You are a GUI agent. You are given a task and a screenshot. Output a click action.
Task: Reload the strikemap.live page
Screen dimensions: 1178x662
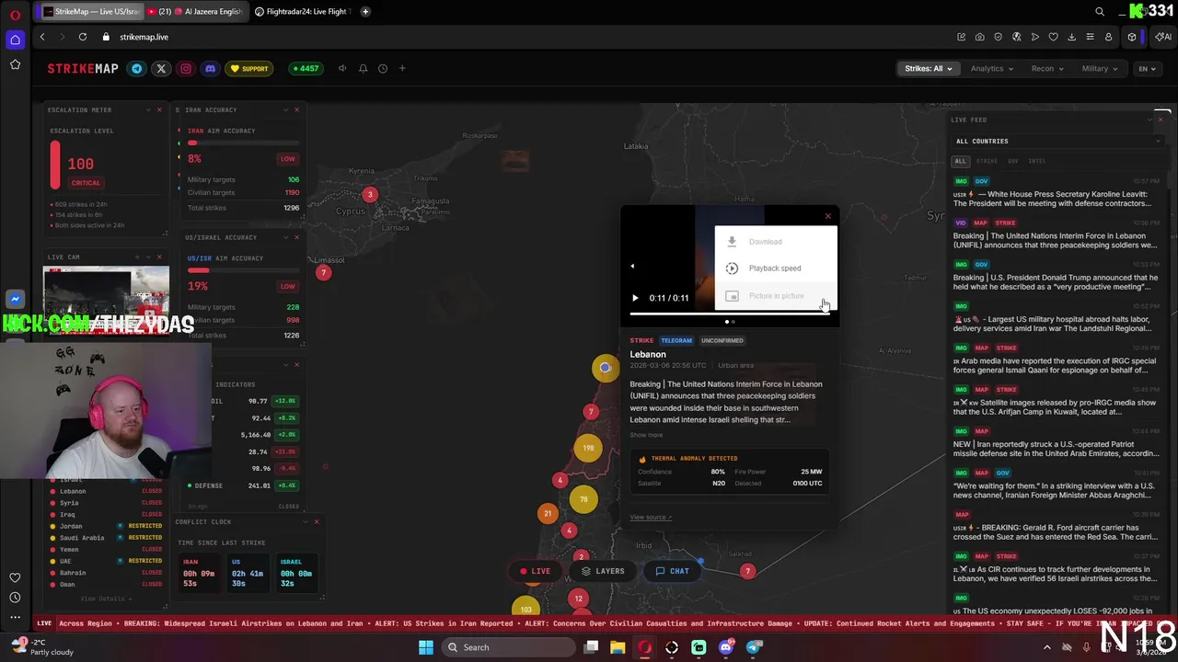[83, 37]
